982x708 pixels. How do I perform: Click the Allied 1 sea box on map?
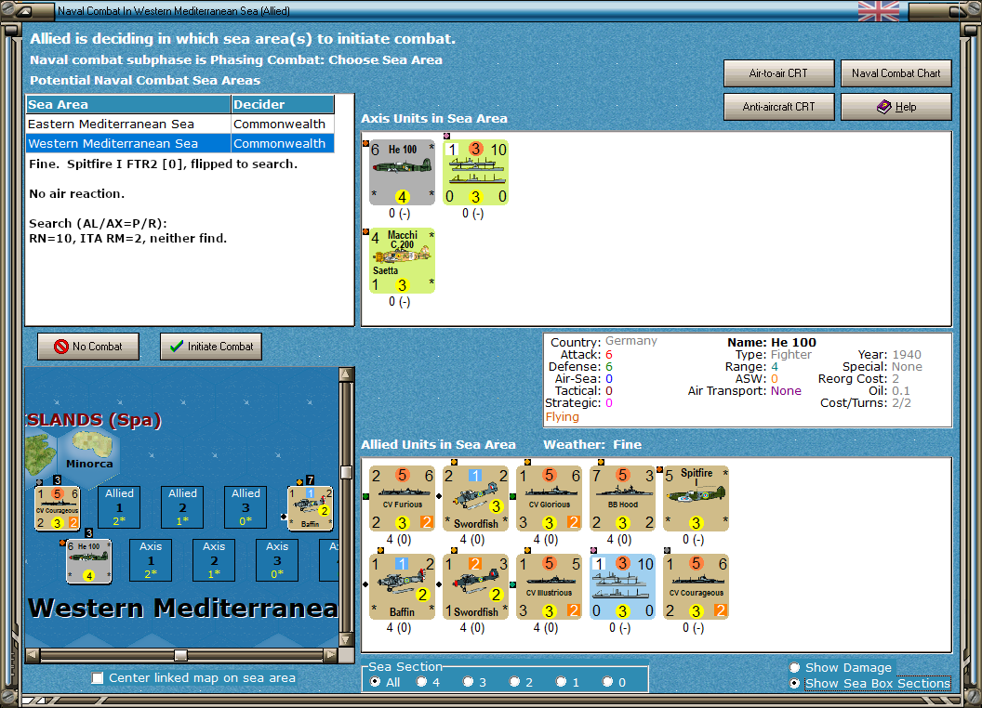pos(119,507)
